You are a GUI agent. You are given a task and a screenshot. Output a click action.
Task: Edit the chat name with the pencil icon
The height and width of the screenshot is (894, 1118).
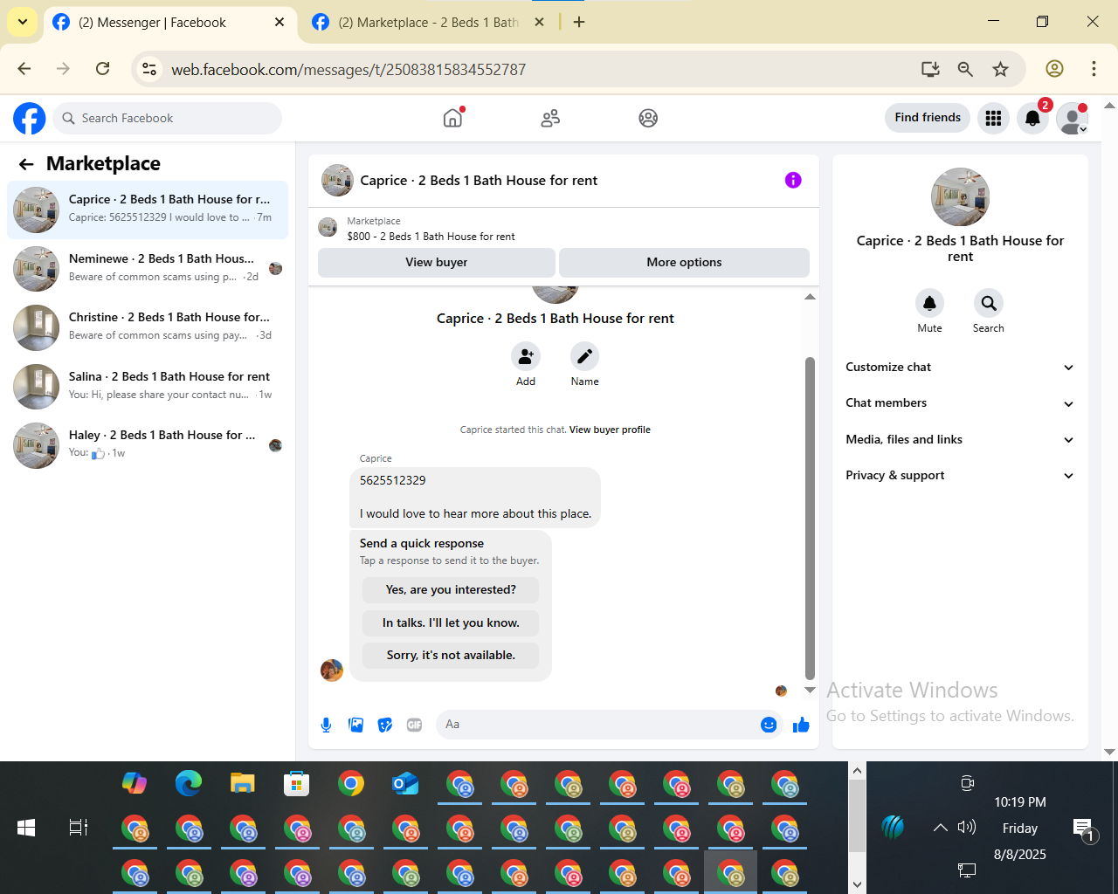click(584, 356)
